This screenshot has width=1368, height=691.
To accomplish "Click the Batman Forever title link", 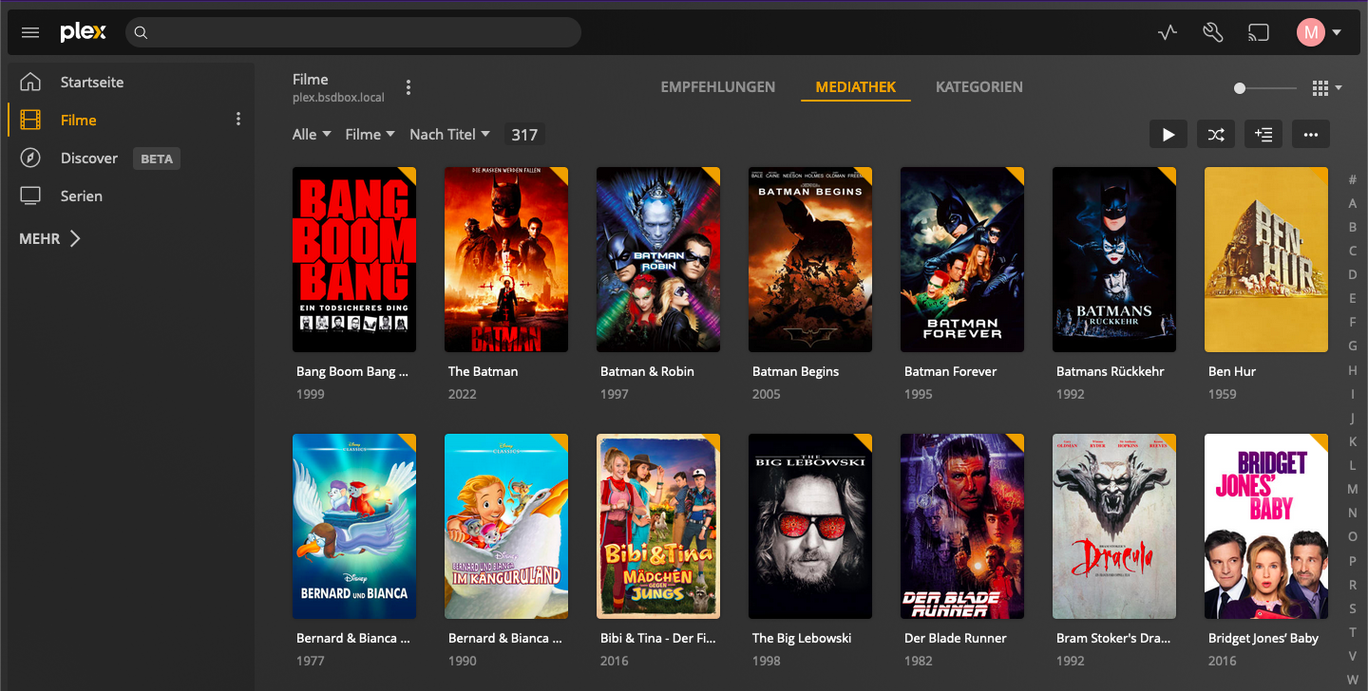I will pos(951,371).
